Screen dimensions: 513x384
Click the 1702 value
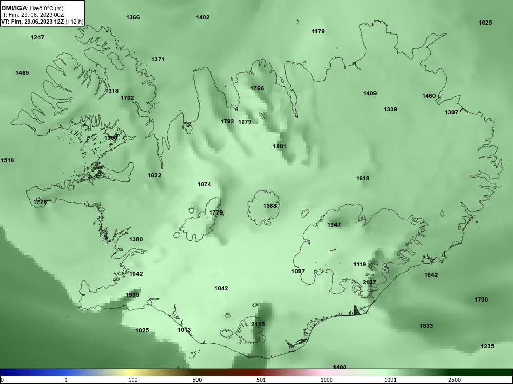point(127,98)
